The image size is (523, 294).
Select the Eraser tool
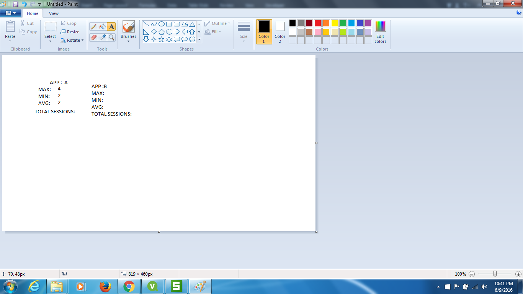(x=93, y=37)
